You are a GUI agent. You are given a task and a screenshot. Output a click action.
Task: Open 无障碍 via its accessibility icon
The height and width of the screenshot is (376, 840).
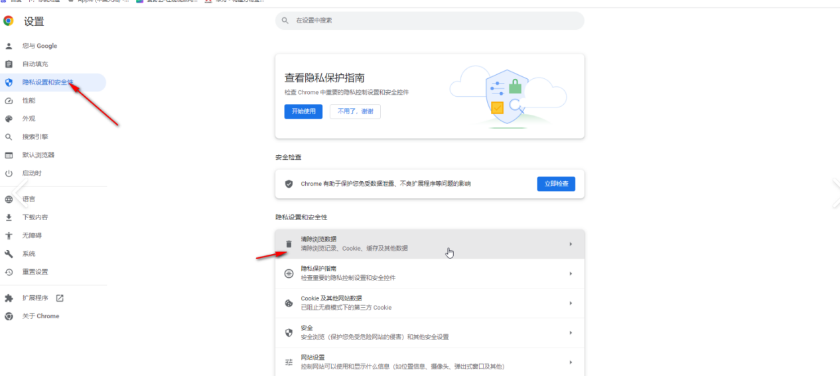point(9,235)
